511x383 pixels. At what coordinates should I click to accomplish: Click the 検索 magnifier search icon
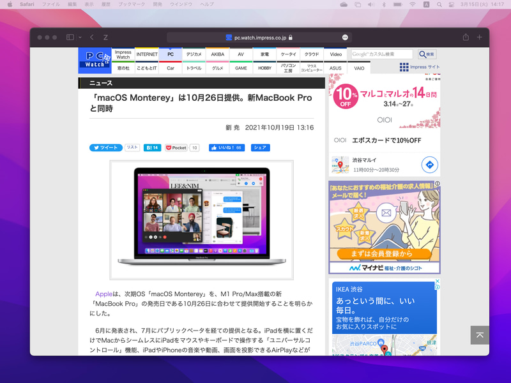tap(422, 54)
